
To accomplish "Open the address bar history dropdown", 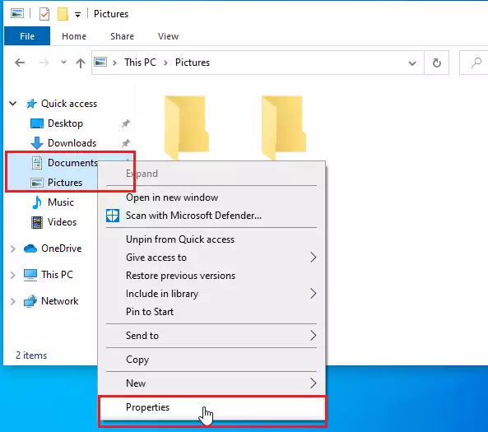I will [x=412, y=63].
